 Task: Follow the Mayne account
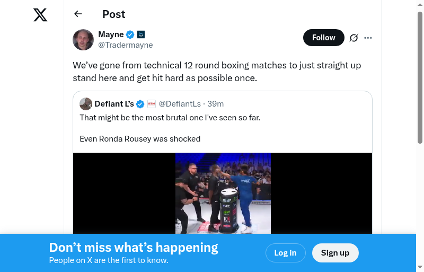click(323, 38)
